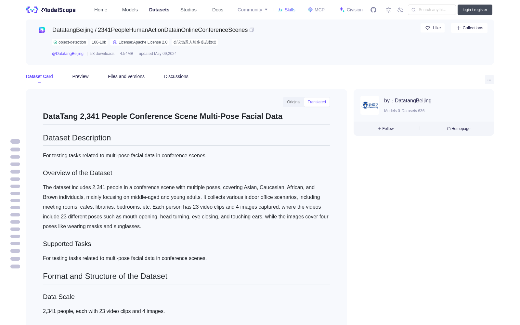Click the login / register button
520x325 pixels.
(475, 10)
